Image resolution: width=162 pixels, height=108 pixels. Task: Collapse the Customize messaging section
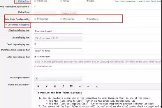tap(17, 25)
